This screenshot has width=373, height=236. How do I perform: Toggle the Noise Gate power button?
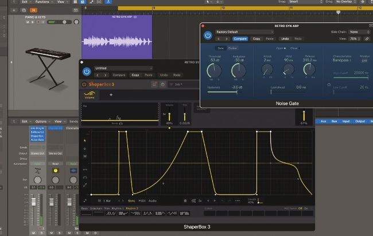click(208, 36)
